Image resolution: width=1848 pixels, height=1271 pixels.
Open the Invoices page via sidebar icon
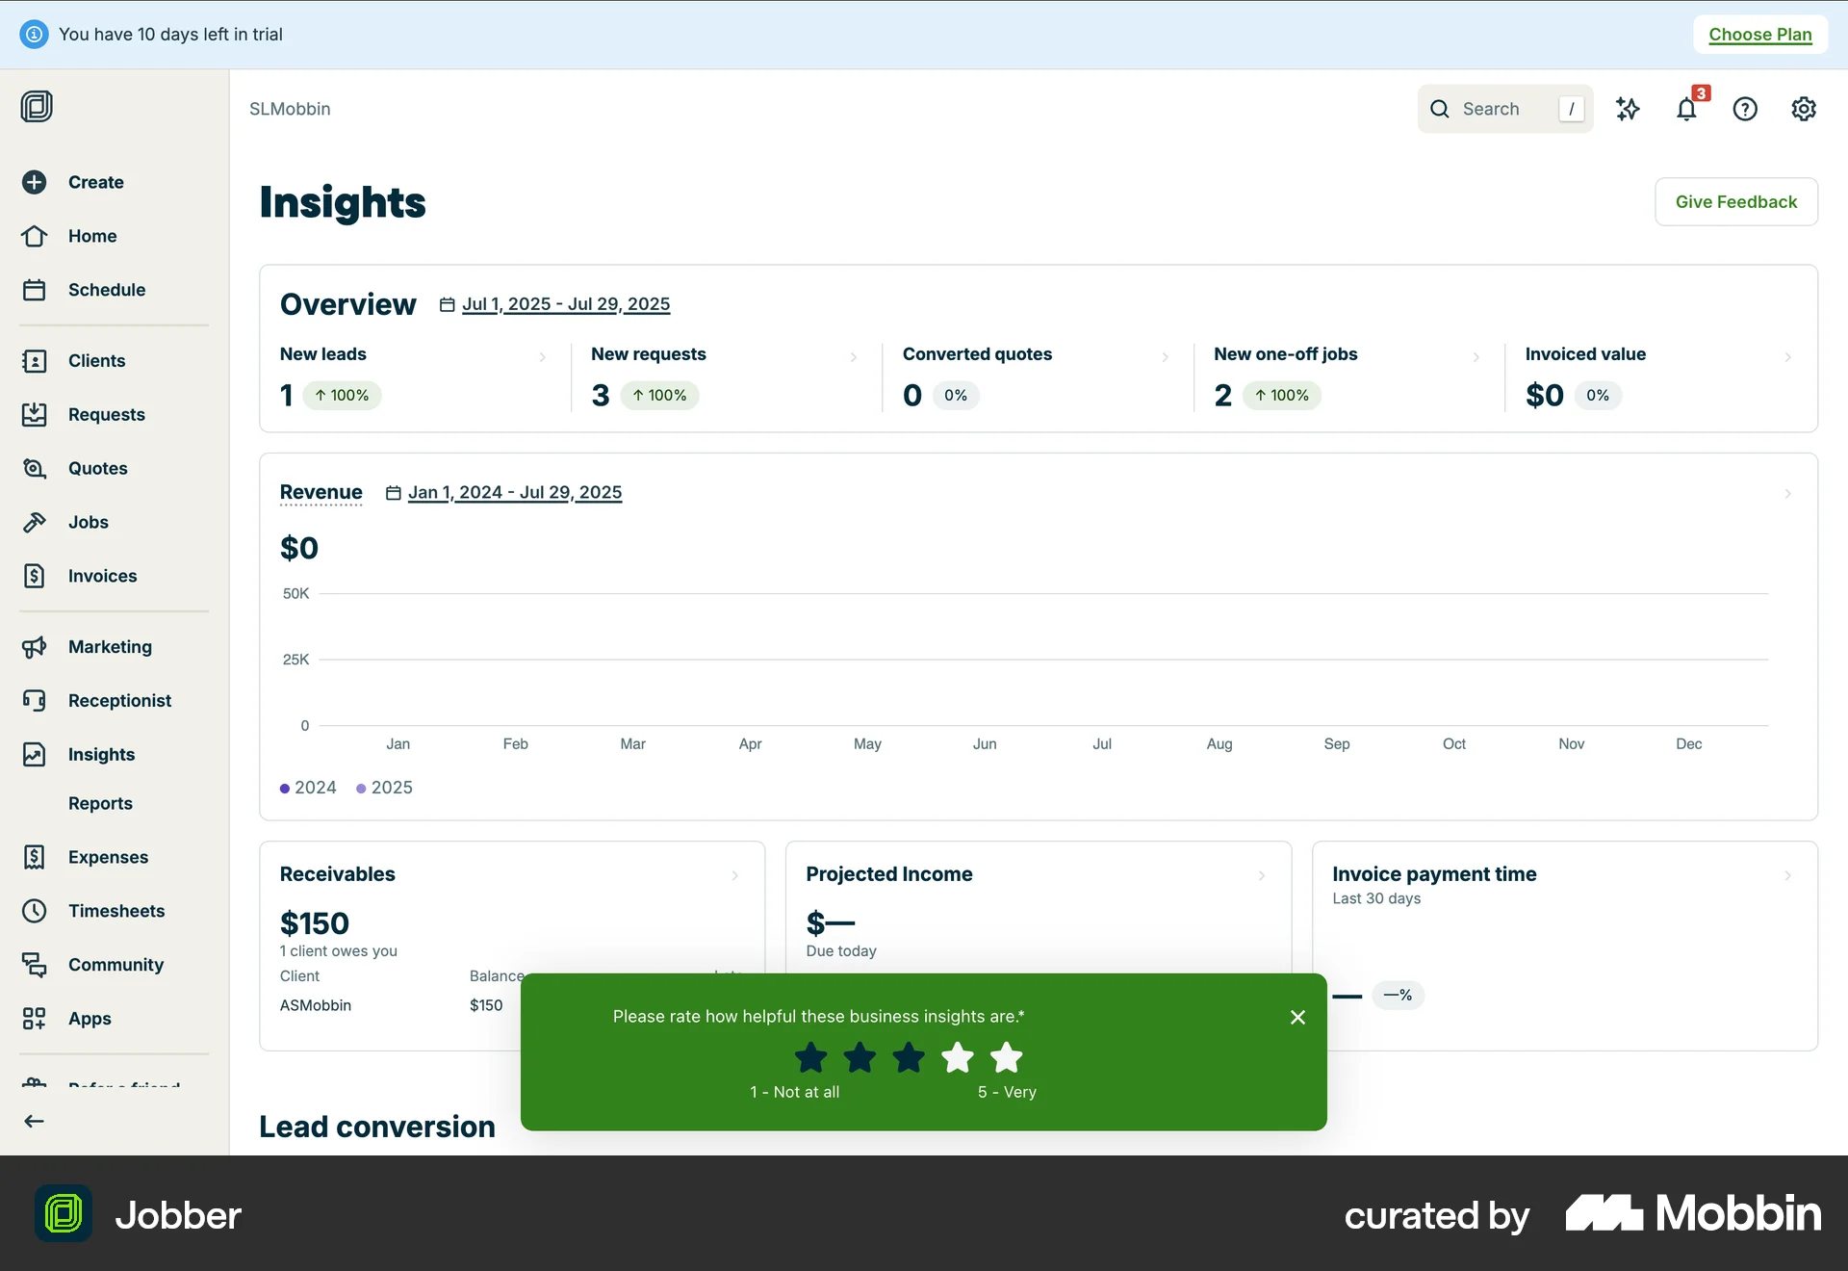tap(35, 576)
